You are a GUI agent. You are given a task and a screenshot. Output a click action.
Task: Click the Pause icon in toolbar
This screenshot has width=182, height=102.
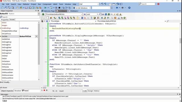56,8
